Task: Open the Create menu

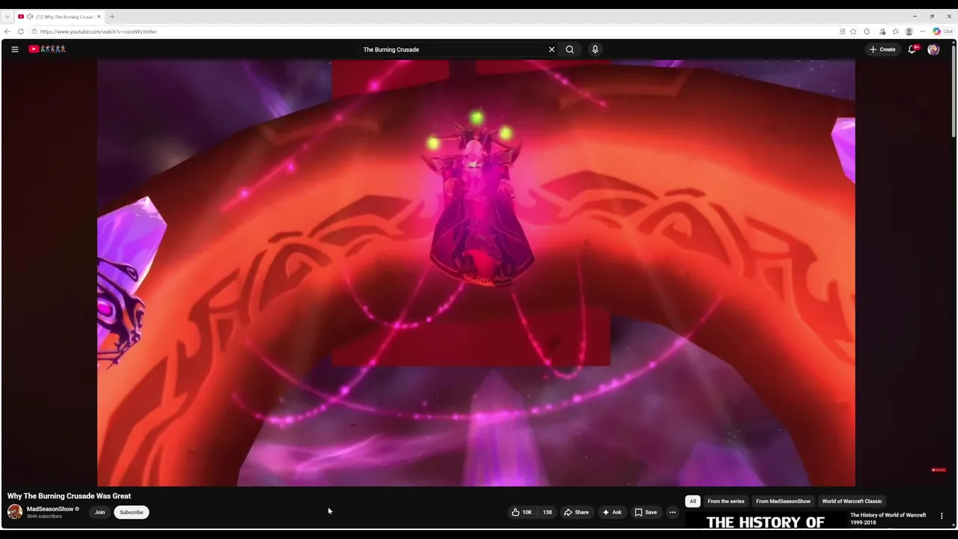Action: (882, 49)
